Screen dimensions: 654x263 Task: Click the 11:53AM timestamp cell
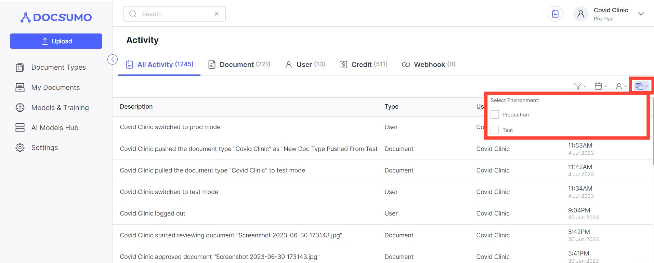point(581,149)
